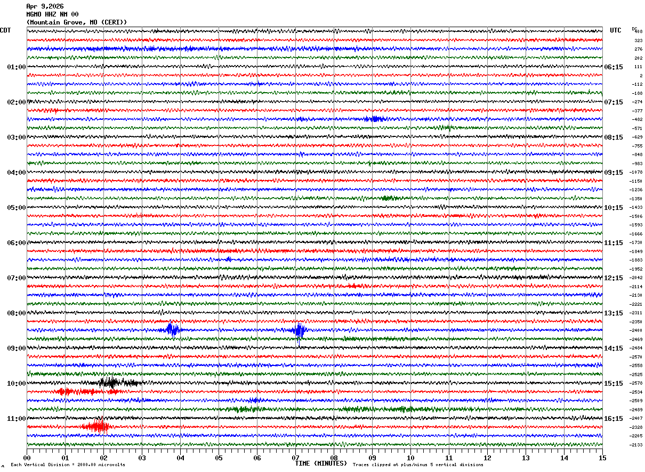Click the DC offset value '-1730'
The image size is (645, 472).
coord(636,243)
